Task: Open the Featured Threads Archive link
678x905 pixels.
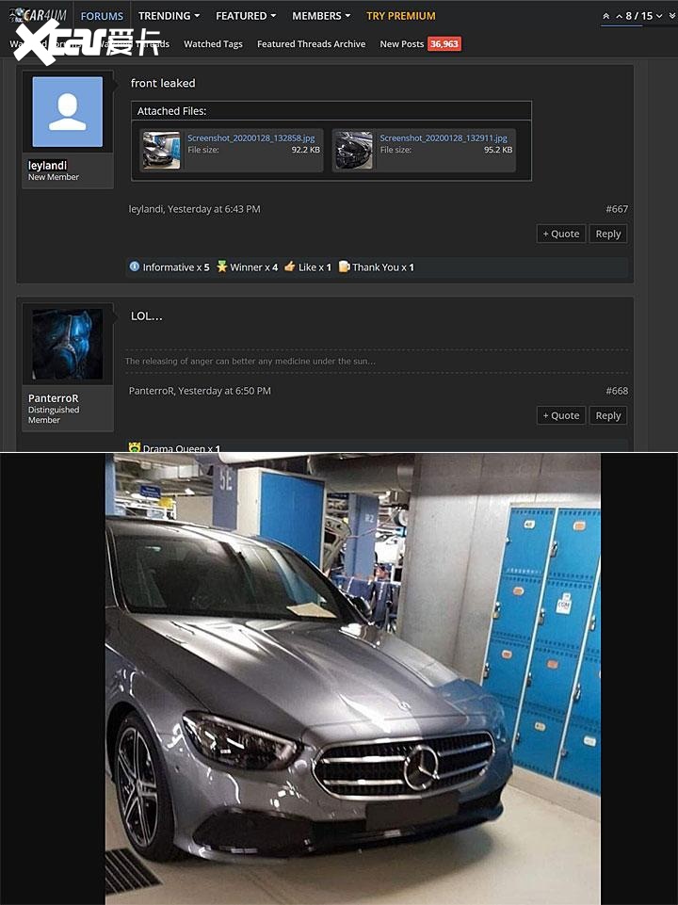Action: (311, 44)
